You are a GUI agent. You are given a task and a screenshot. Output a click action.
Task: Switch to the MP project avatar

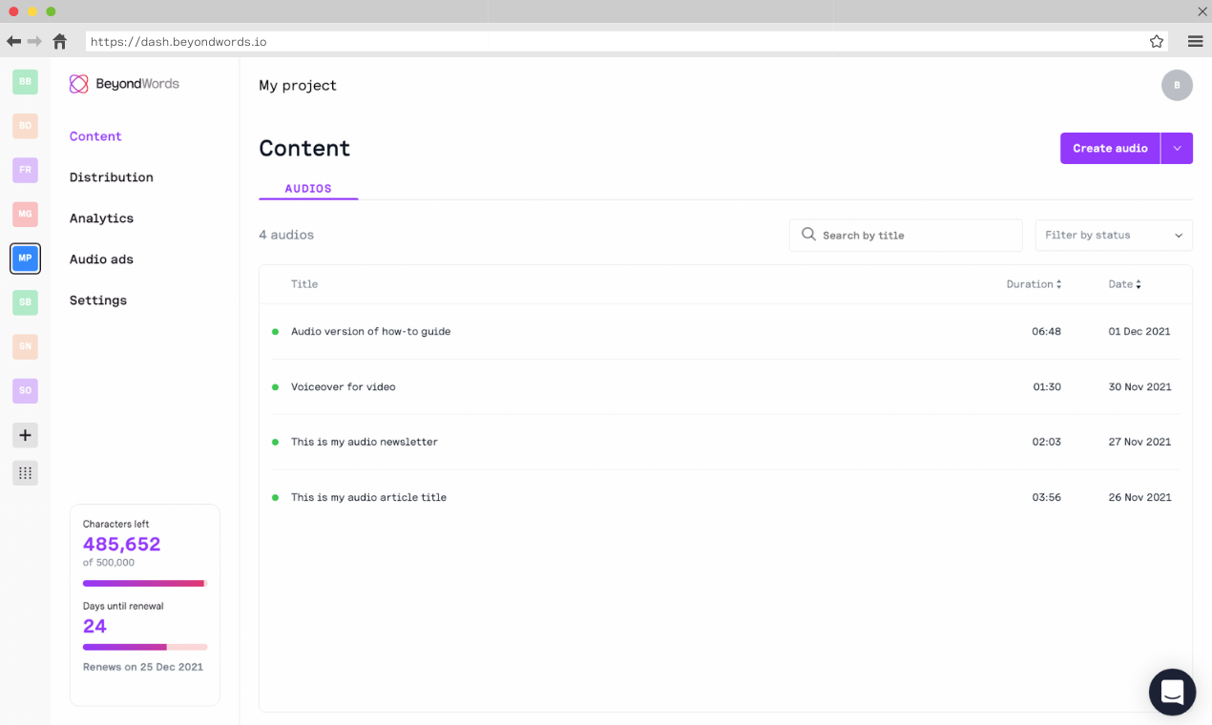pyautogui.click(x=26, y=259)
